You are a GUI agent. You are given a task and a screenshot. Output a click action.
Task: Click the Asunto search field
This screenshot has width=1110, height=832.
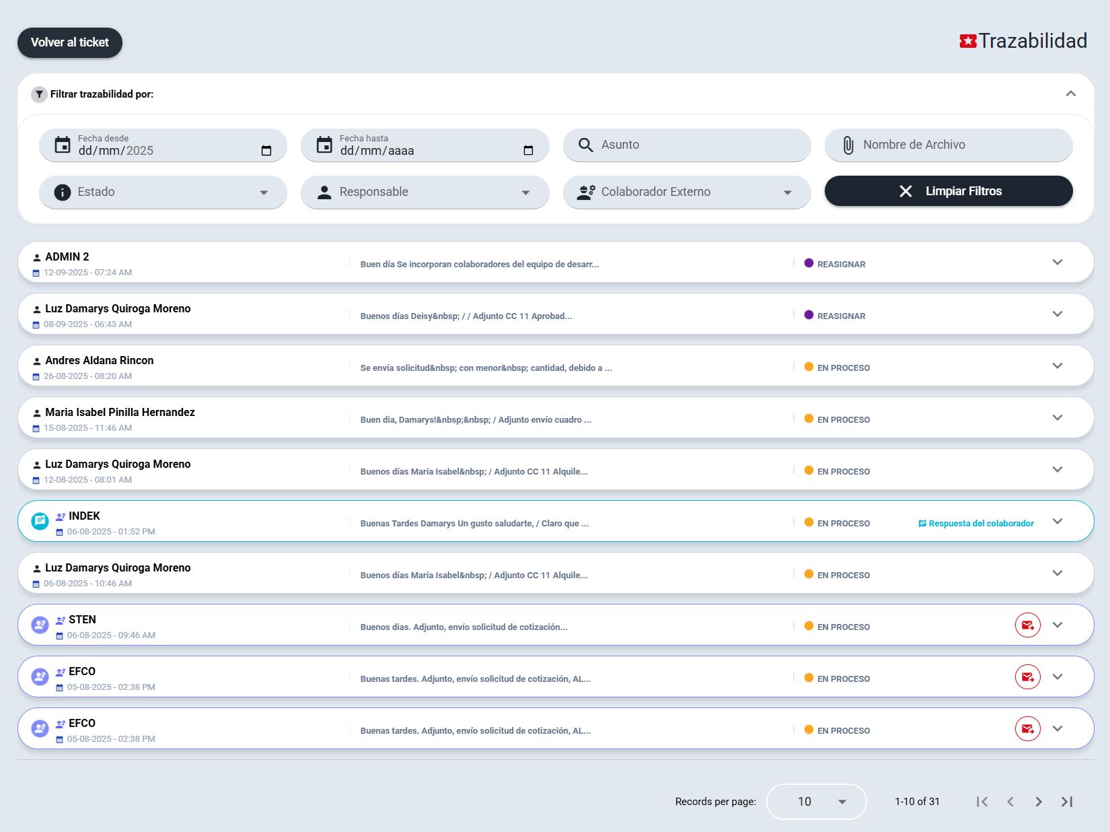click(686, 145)
